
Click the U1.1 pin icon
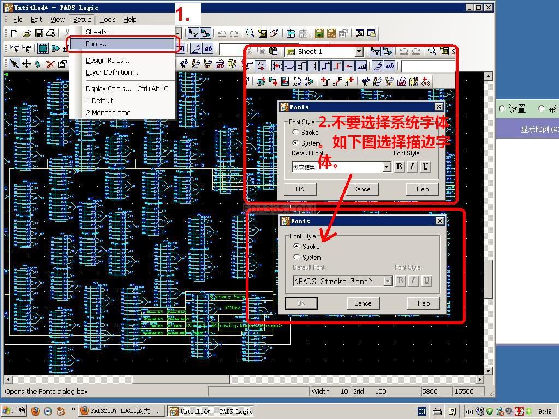point(261,66)
